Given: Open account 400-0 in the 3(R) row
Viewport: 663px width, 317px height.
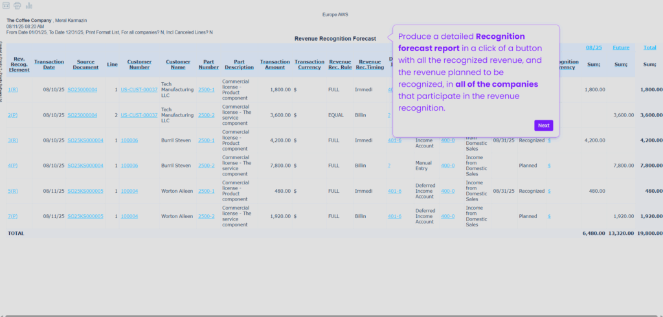Looking at the screenshot, I should (448, 140).
